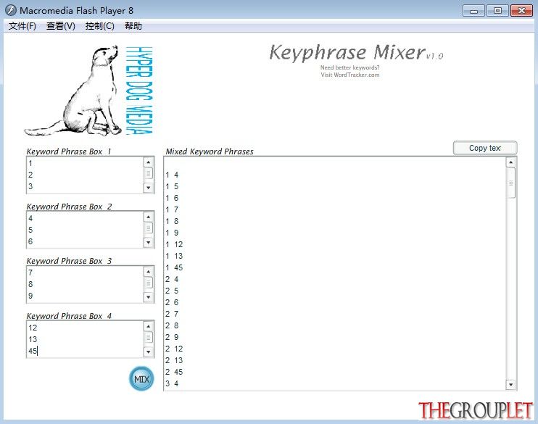
Task: Click mixed phrase "1 4" in results
Action: (x=172, y=175)
